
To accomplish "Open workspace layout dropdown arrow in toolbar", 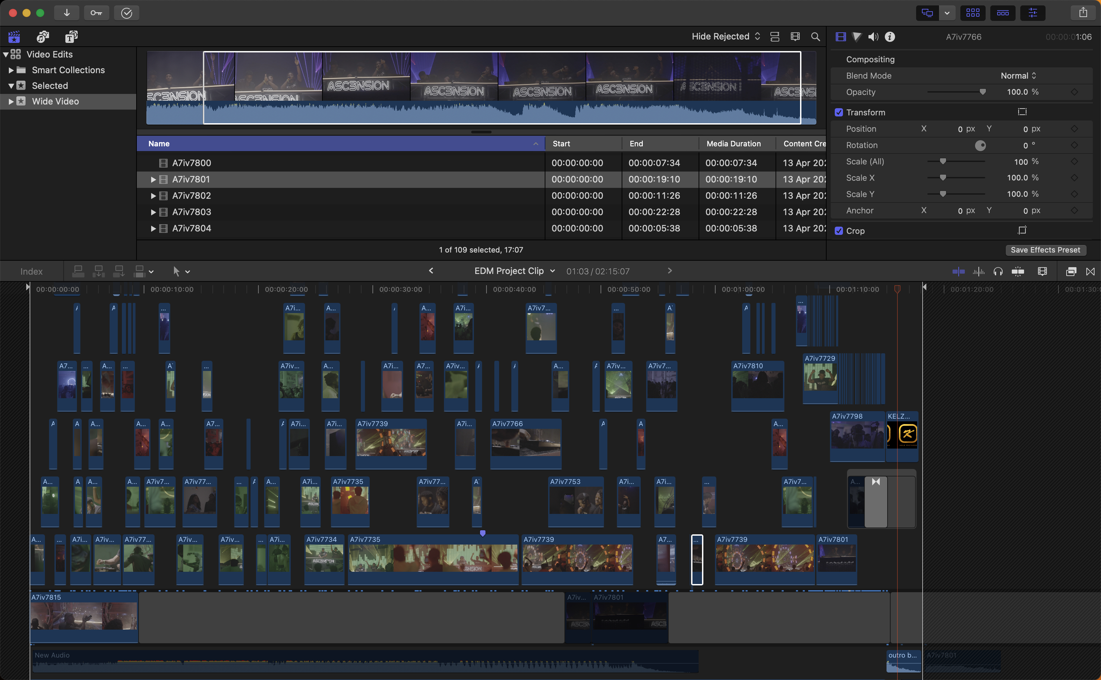I will point(947,13).
